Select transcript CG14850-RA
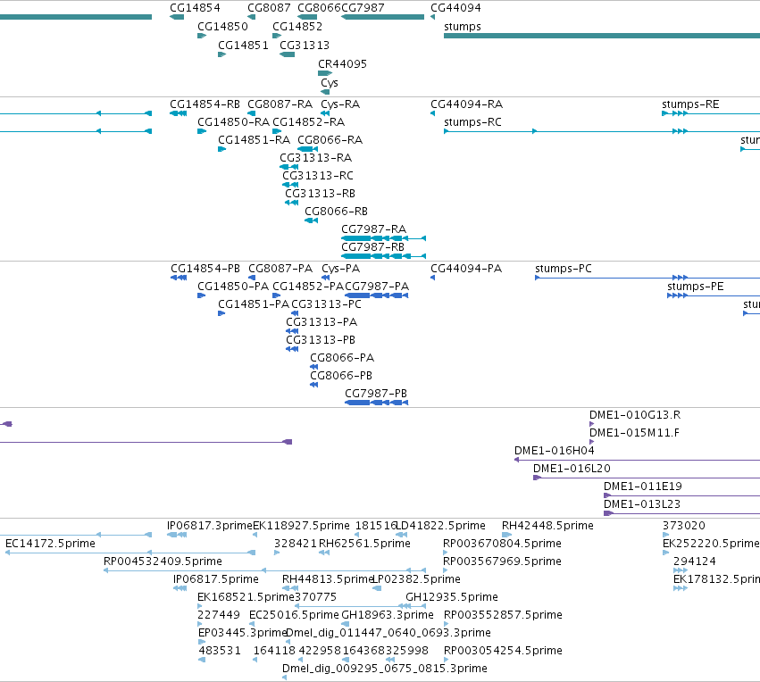The image size is (760, 682). pyautogui.click(x=233, y=122)
